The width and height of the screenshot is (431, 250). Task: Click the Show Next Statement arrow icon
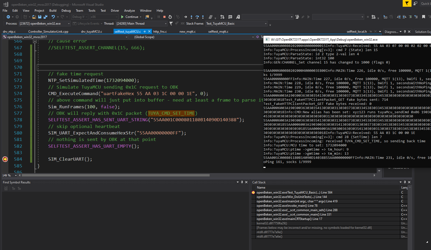point(185,17)
